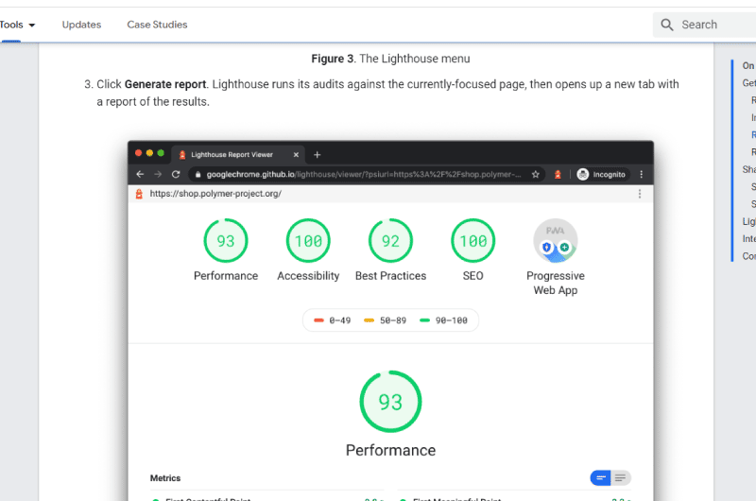The height and width of the screenshot is (501, 756).
Task: Click the 'Progressive Web App' label
Action: pyautogui.click(x=556, y=283)
